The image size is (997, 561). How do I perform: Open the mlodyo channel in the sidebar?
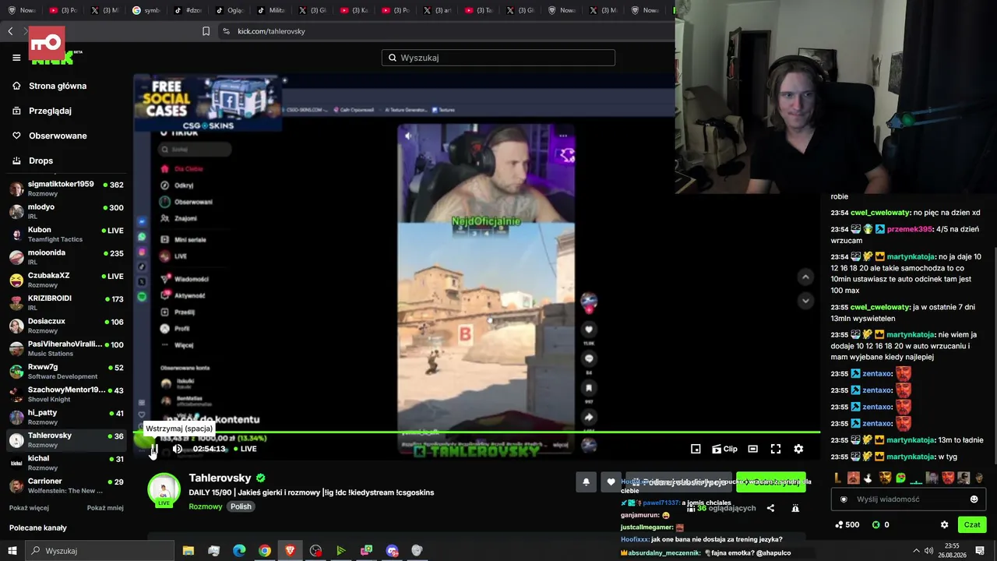pos(66,211)
